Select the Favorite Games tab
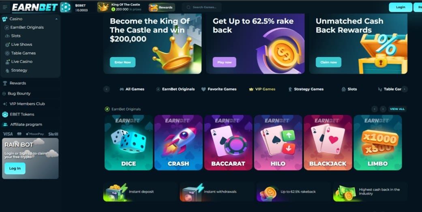 (x=219, y=89)
